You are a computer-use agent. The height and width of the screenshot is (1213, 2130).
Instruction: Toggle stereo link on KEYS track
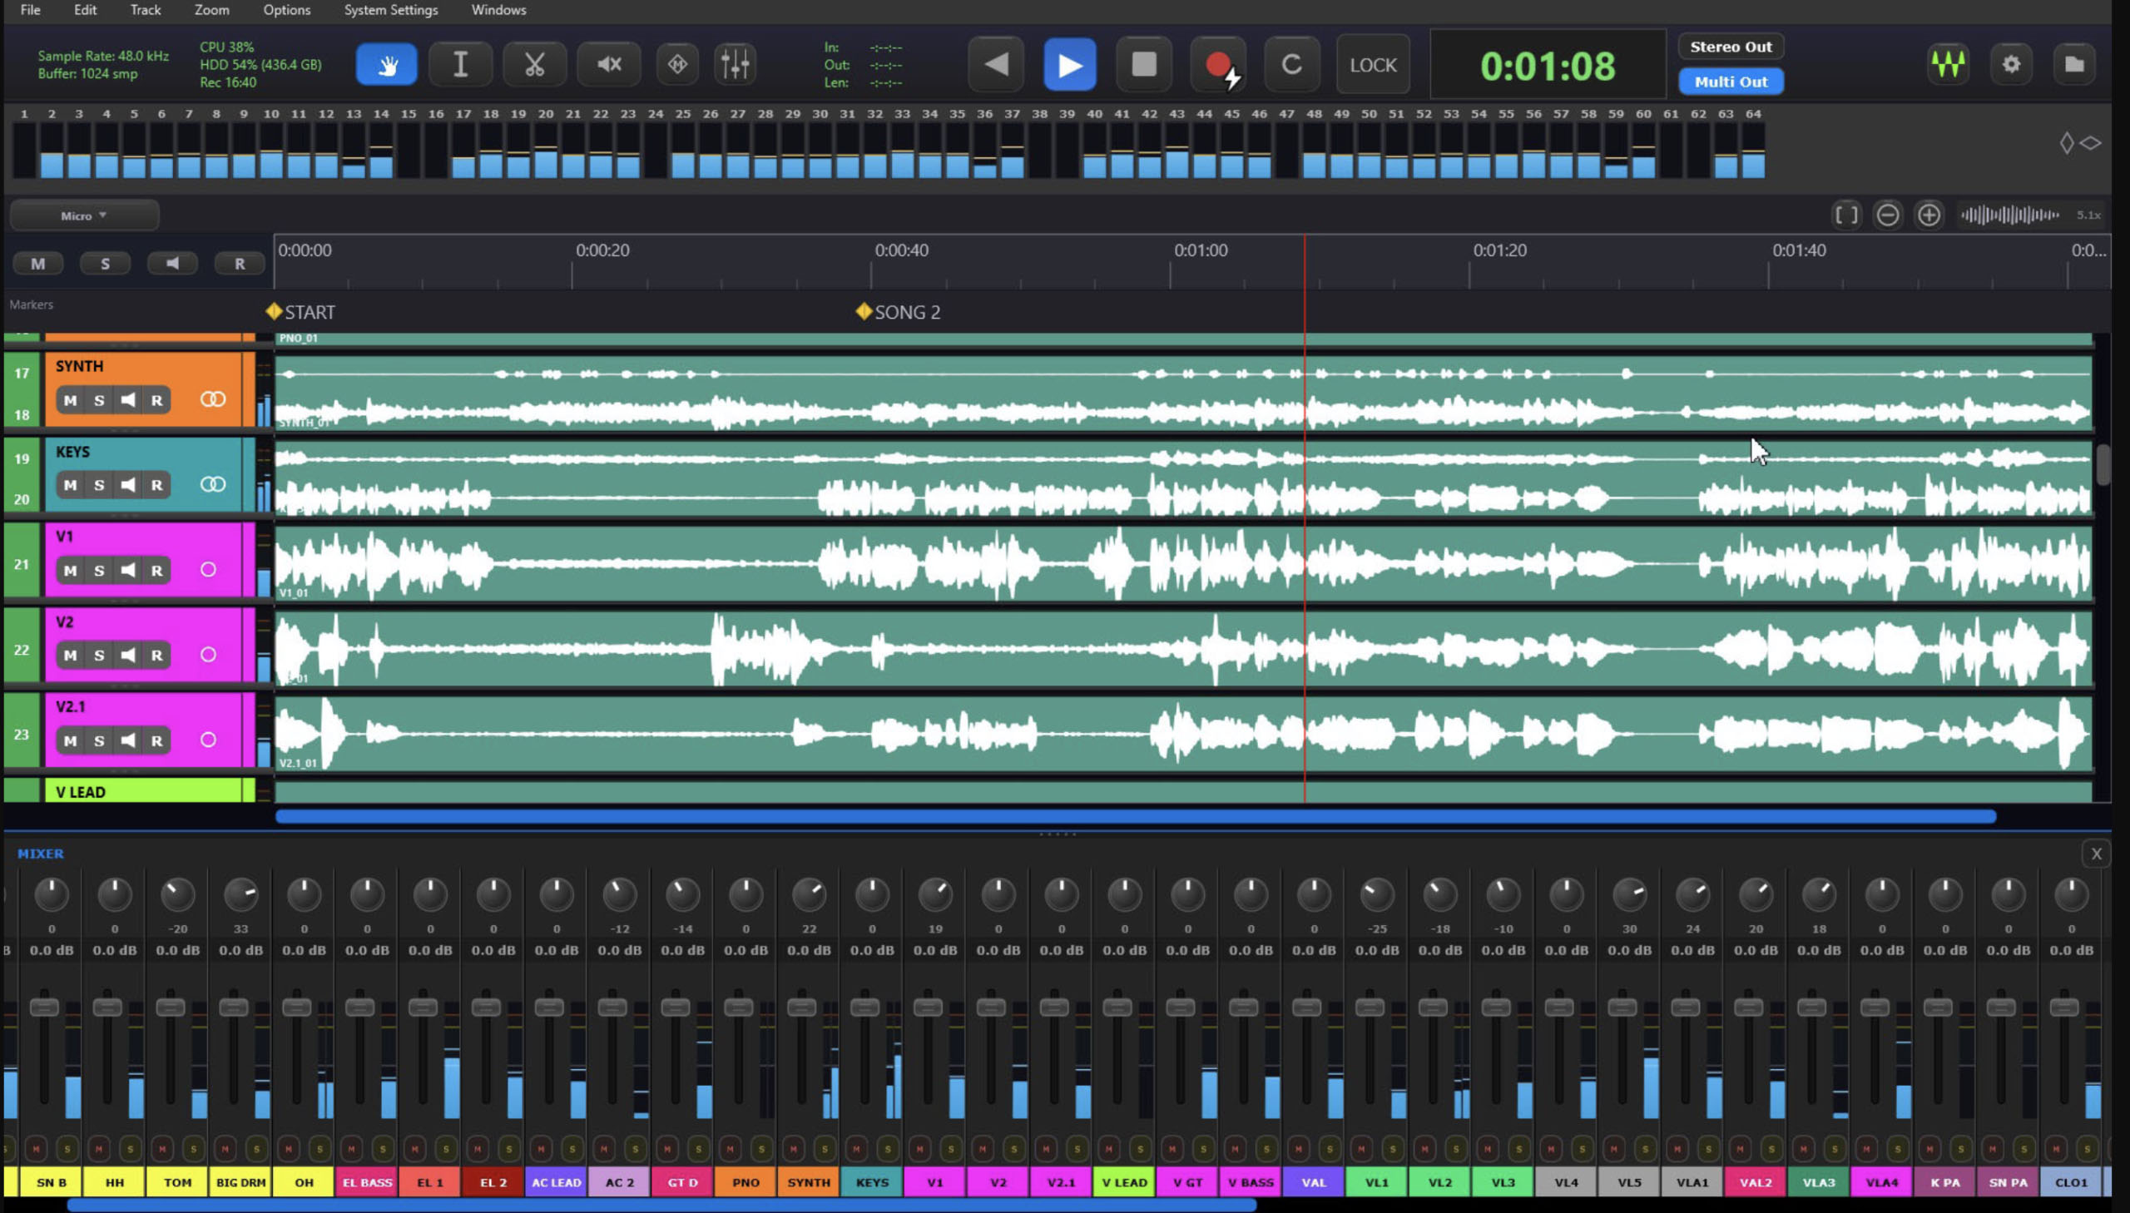(212, 484)
